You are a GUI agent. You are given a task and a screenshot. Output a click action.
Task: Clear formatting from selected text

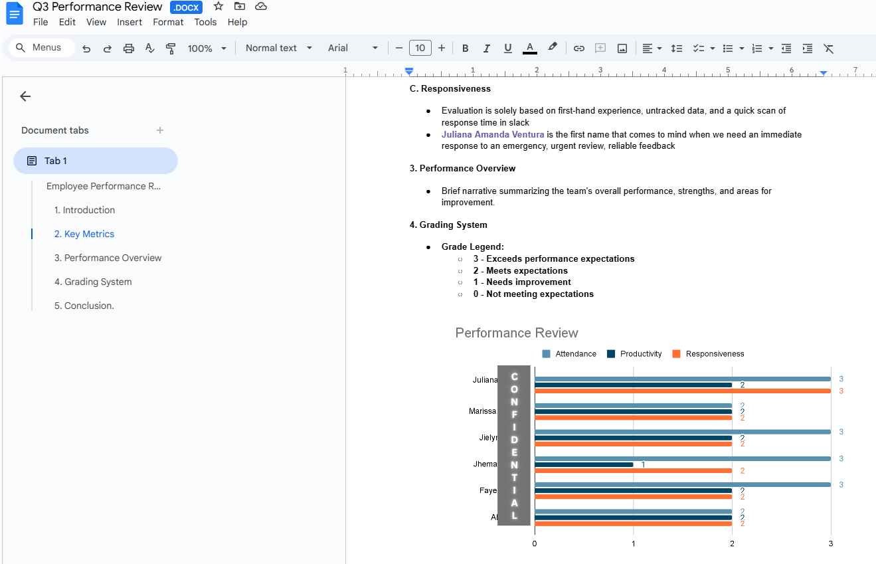click(829, 48)
